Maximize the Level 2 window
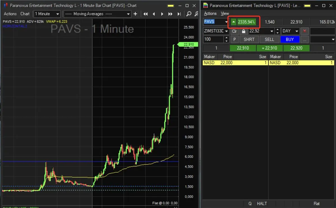 [x=324, y=5]
